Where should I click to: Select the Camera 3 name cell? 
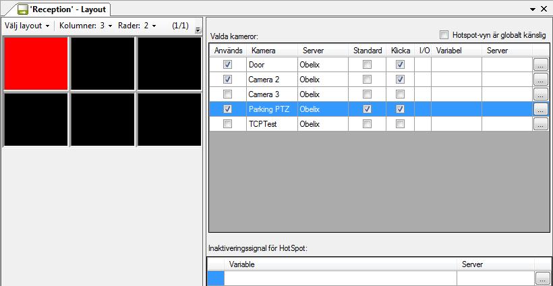coord(272,94)
